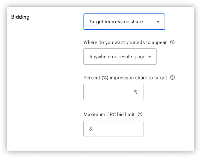Click 'Where do you want your ads to appear' label

[125, 42]
